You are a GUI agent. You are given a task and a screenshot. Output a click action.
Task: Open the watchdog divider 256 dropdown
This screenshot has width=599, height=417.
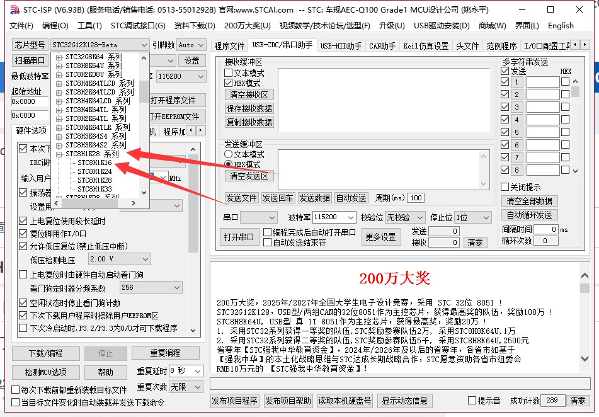point(151,287)
